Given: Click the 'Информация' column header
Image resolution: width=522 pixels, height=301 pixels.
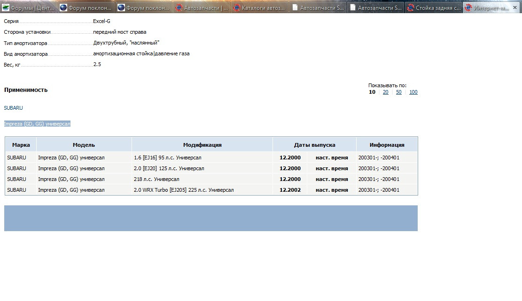Looking at the screenshot, I should 387,145.
